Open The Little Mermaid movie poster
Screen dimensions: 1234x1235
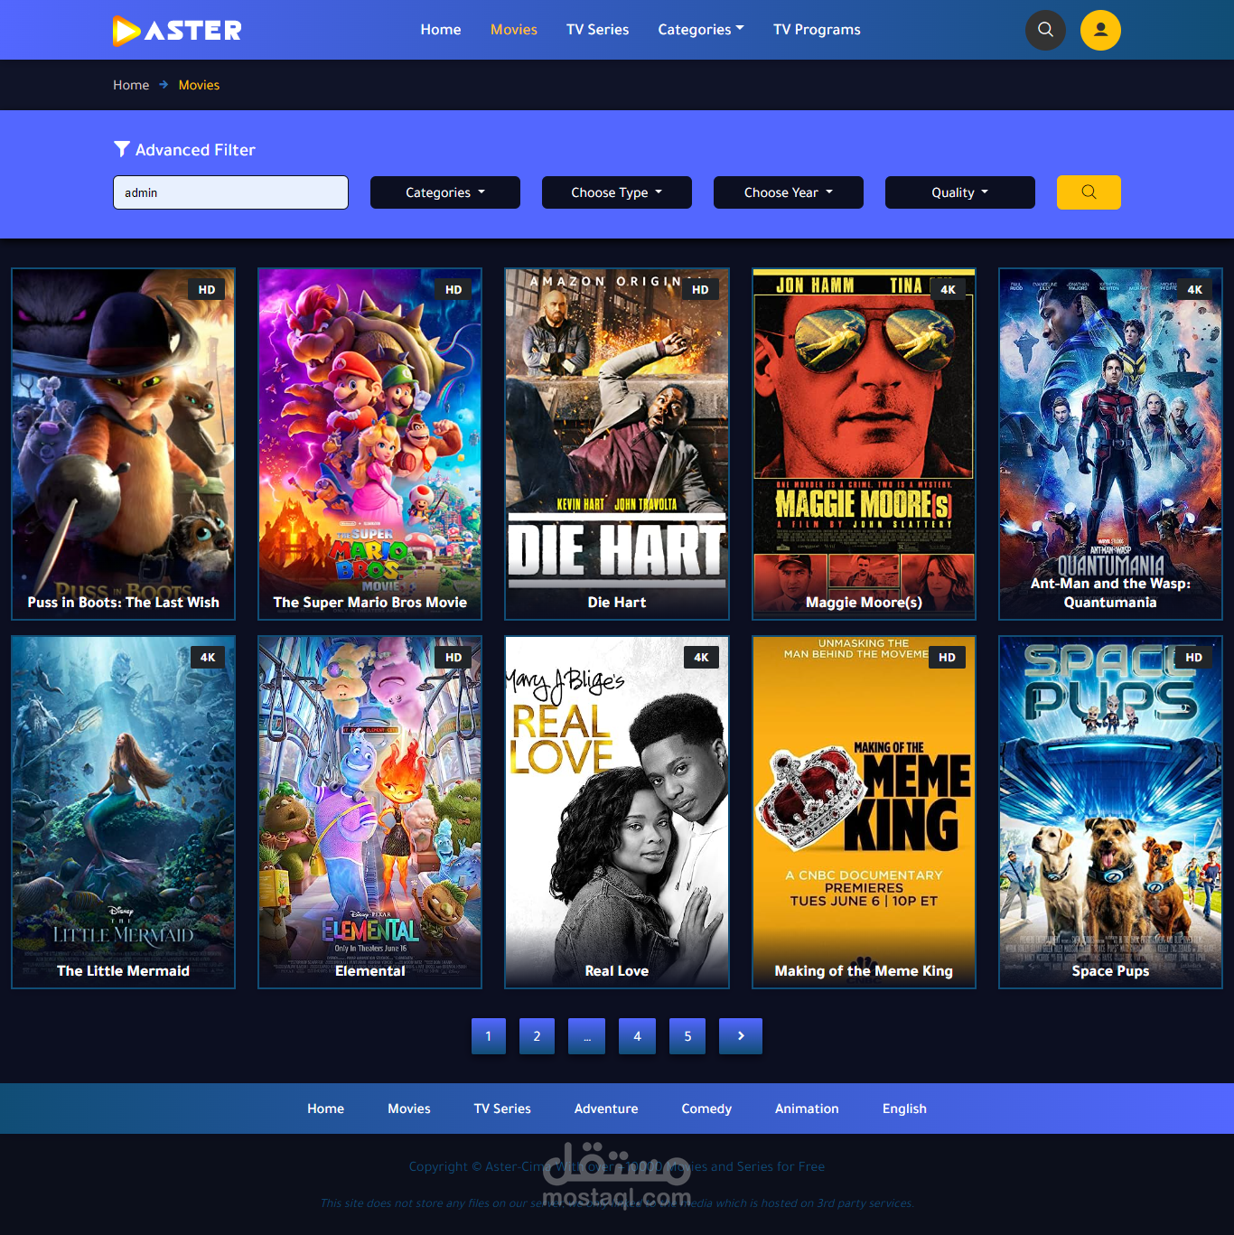123,812
